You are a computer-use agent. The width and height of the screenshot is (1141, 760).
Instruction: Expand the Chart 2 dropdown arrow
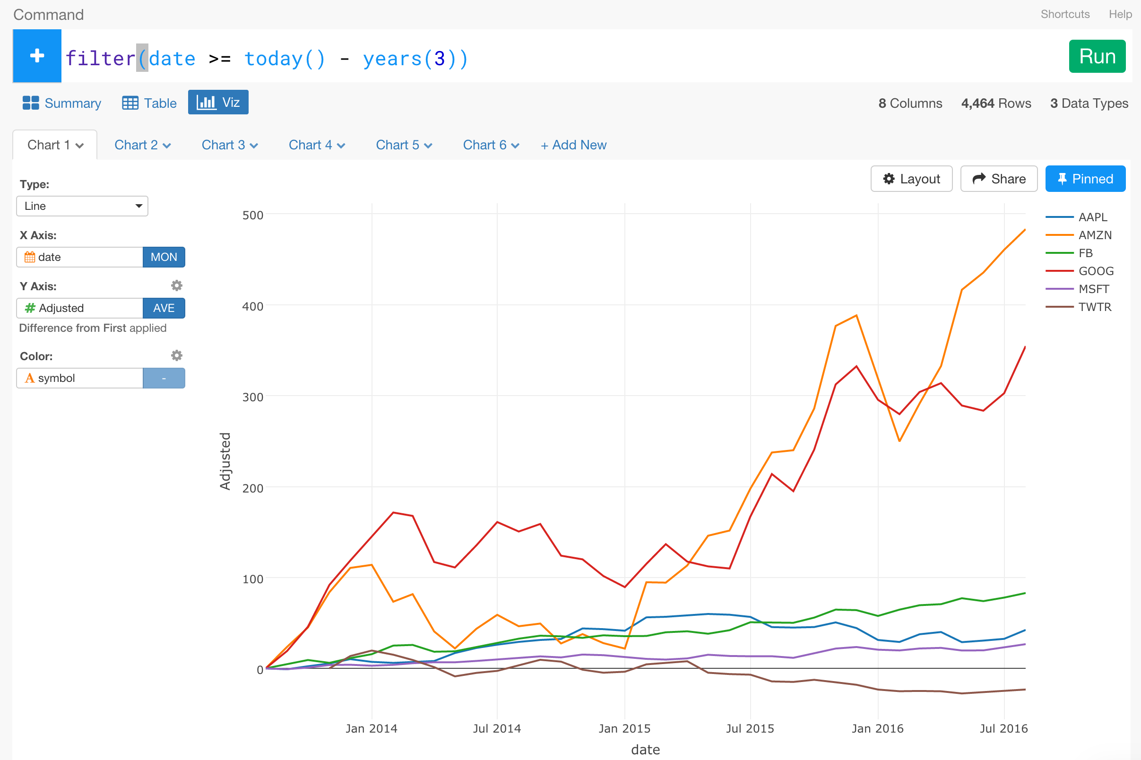coord(167,145)
